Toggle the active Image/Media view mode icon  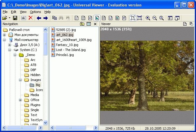97,18
